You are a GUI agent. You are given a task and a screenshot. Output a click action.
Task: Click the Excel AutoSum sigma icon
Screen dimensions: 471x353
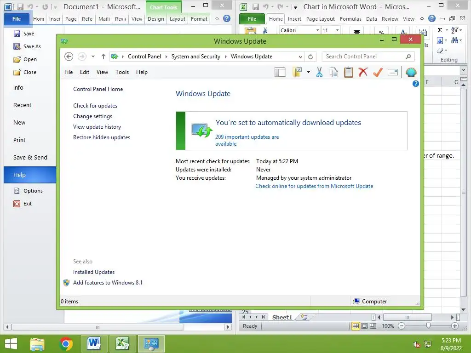(440, 30)
